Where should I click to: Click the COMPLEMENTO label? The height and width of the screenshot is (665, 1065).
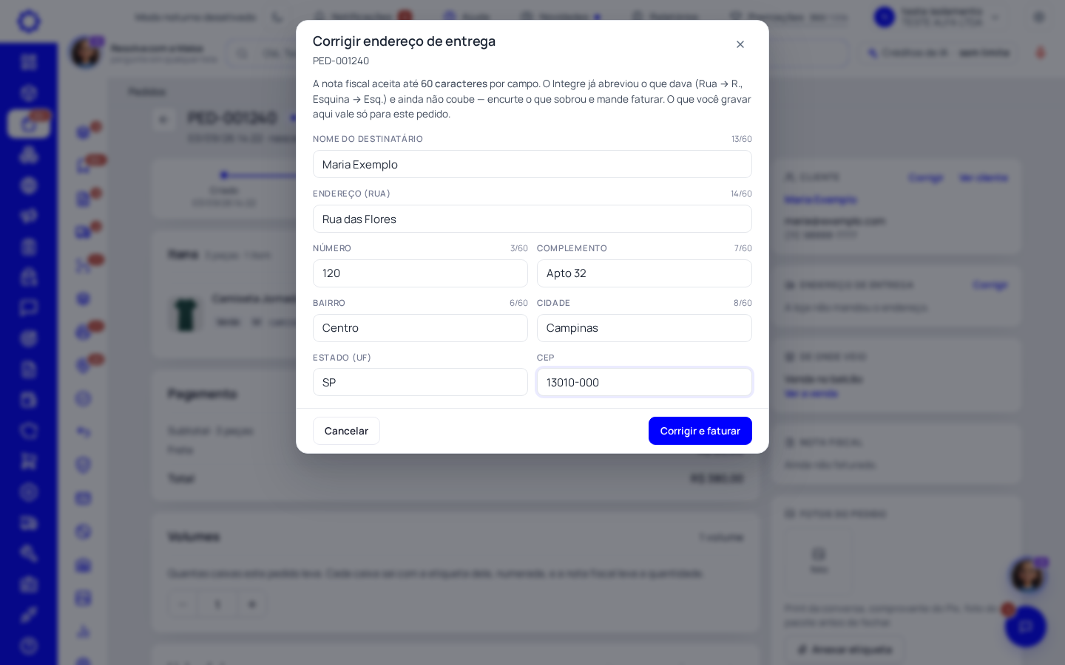[572, 248]
